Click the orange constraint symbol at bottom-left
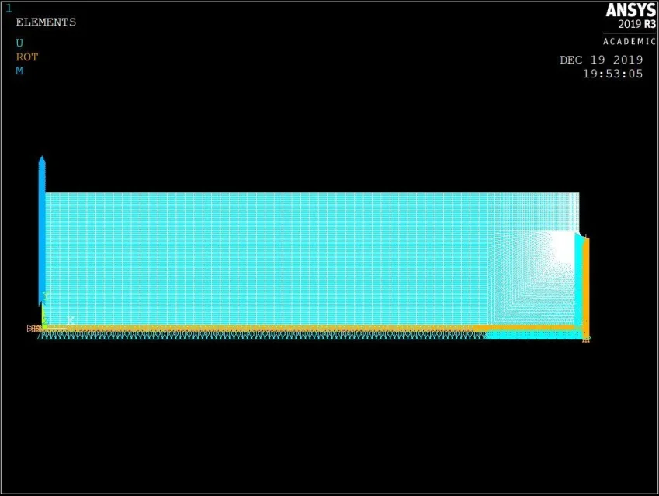The height and width of the screenshot is (496, 659). tap(33, 329)
